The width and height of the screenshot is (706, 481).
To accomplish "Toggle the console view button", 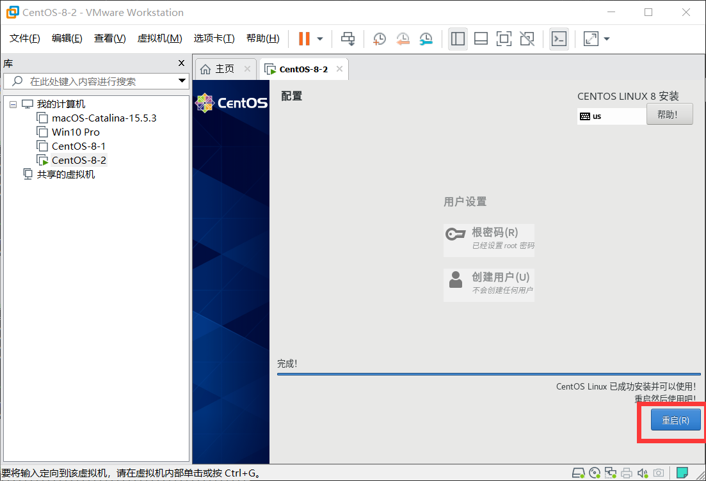I will 559,39.
